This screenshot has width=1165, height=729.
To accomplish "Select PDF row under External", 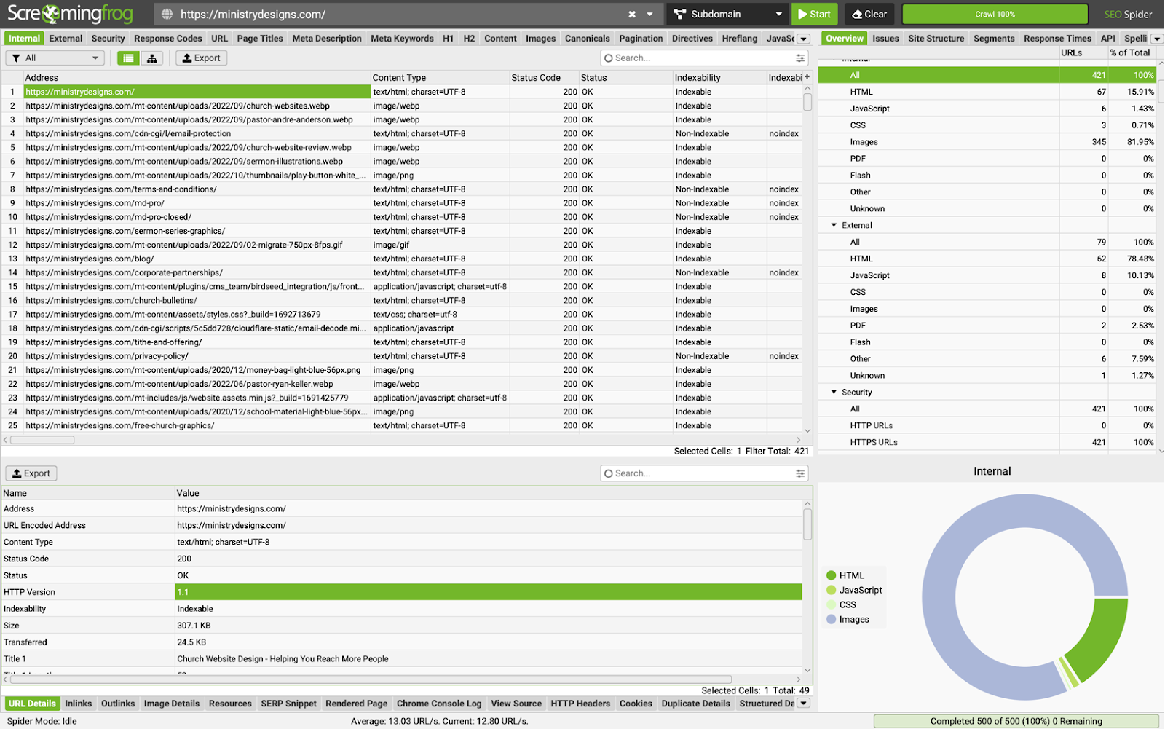I will [x=987, y=326].
